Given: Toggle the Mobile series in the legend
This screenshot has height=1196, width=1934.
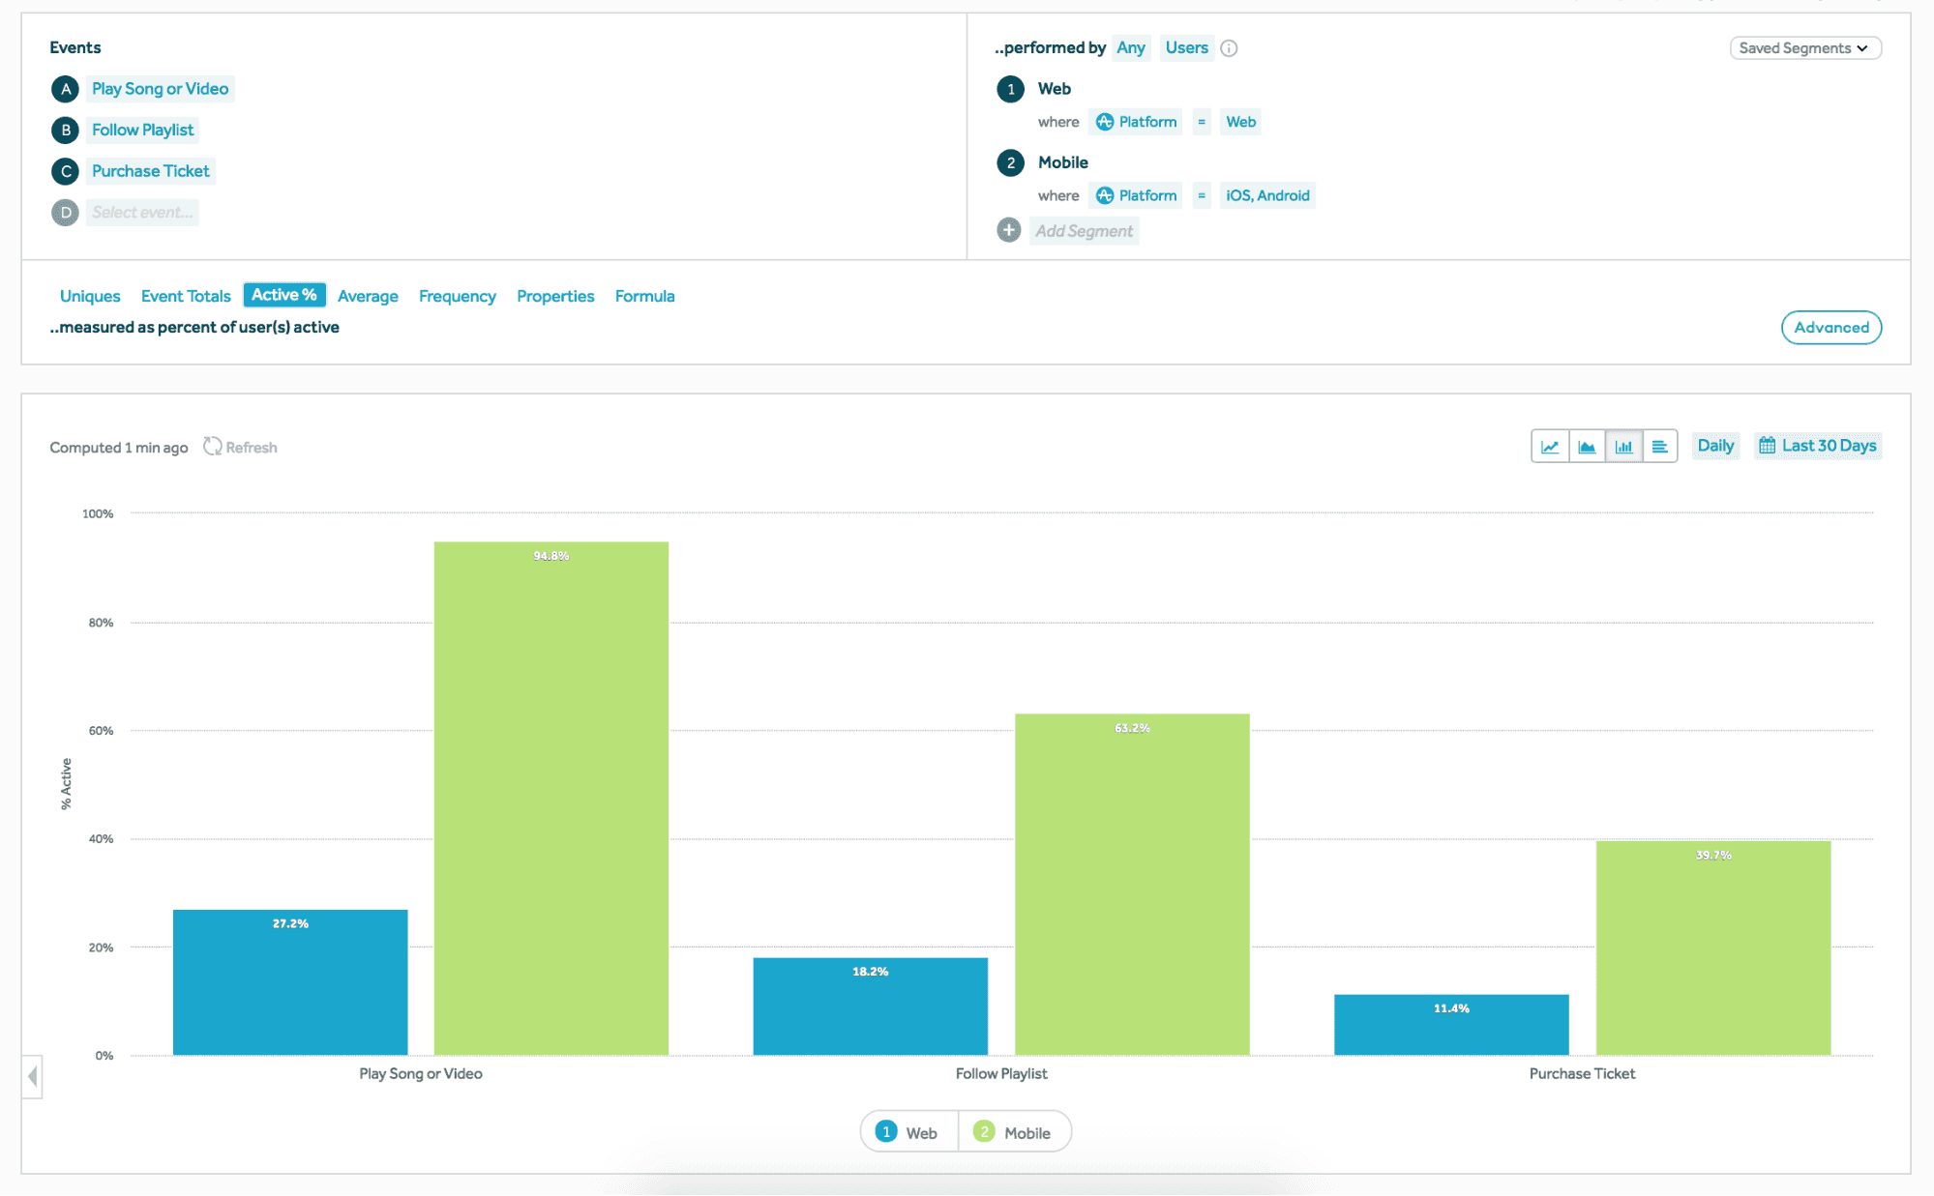Looking at the screenshot, I should click(1015, 1131).
